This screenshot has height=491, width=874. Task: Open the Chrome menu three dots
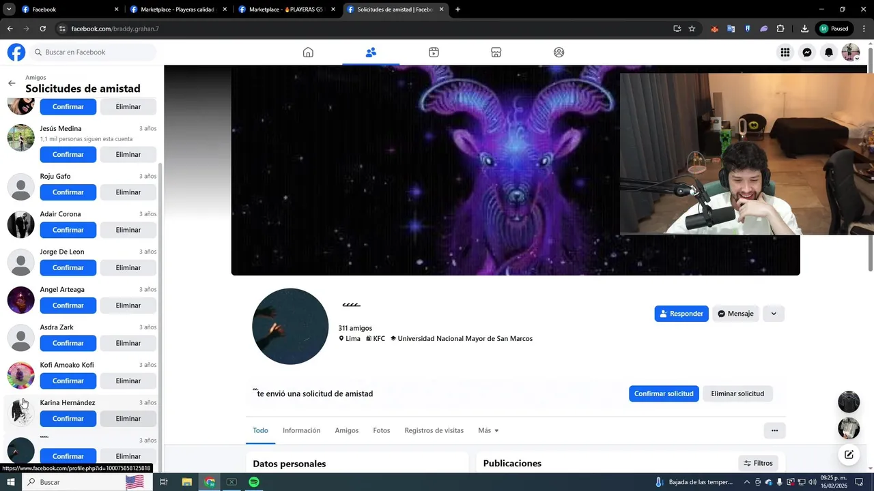[x=864, y=29]
